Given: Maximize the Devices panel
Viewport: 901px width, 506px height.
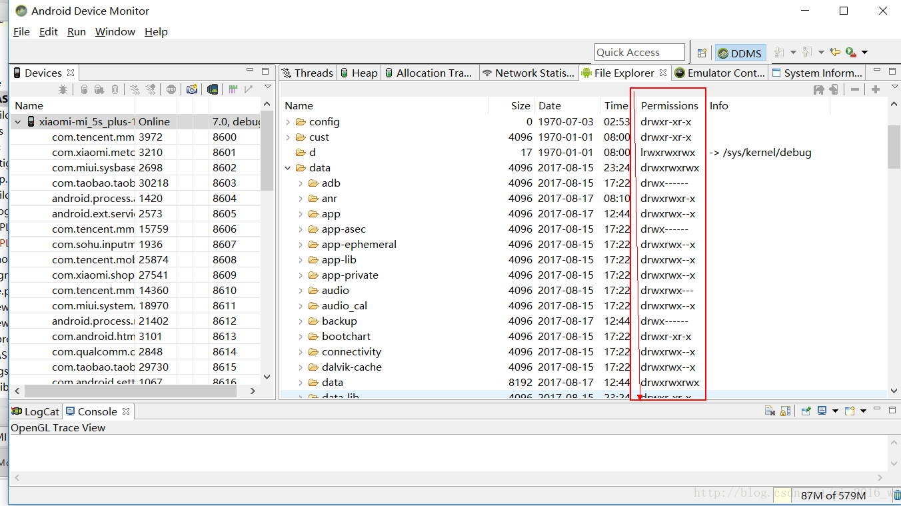Looking at the screenshot, I should pos(265,71).
